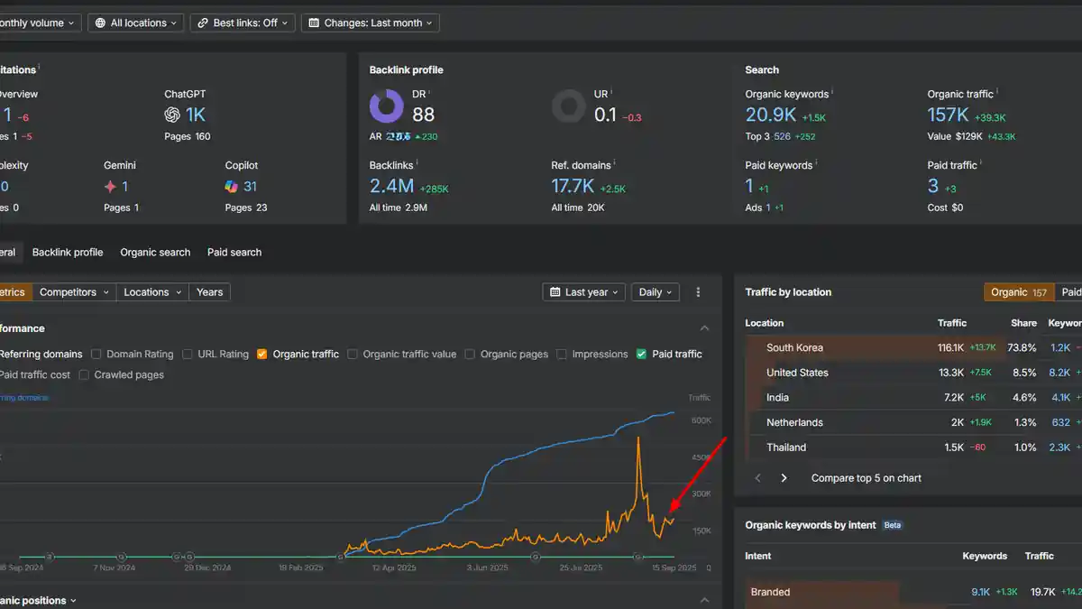The height and width of the screenshot is (609, 1082).
Task: Disable the Paid traffic checkbox
Action: (x=642, y=355)
